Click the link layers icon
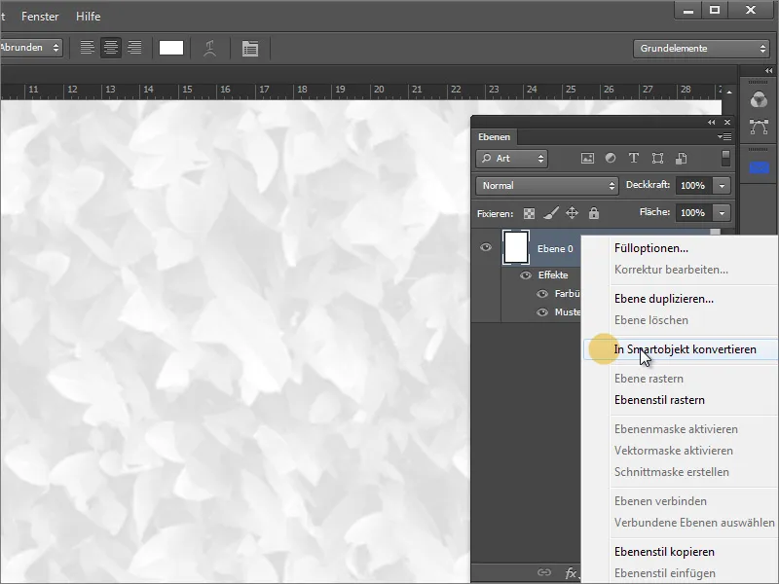Image resolution: width=779 pixels, height=584 pixels. 544,572
